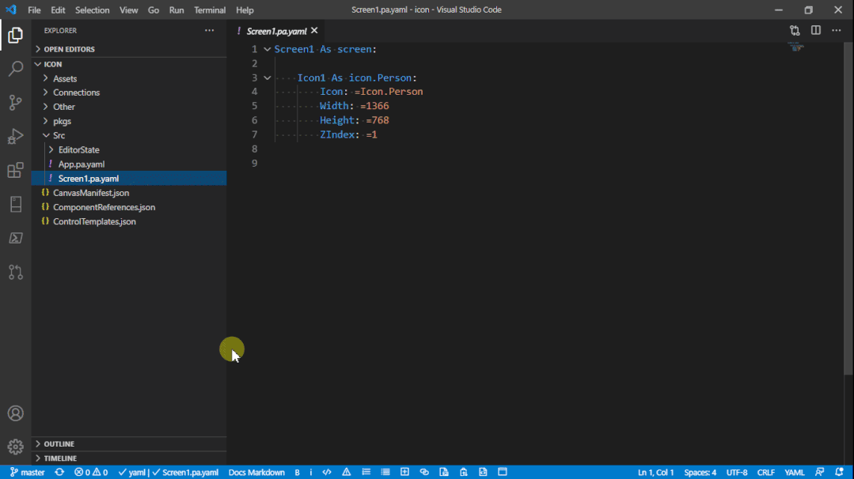Open the Accounts icon in activity bar
This screenshot has width=854, height=479.
(15, 413)
